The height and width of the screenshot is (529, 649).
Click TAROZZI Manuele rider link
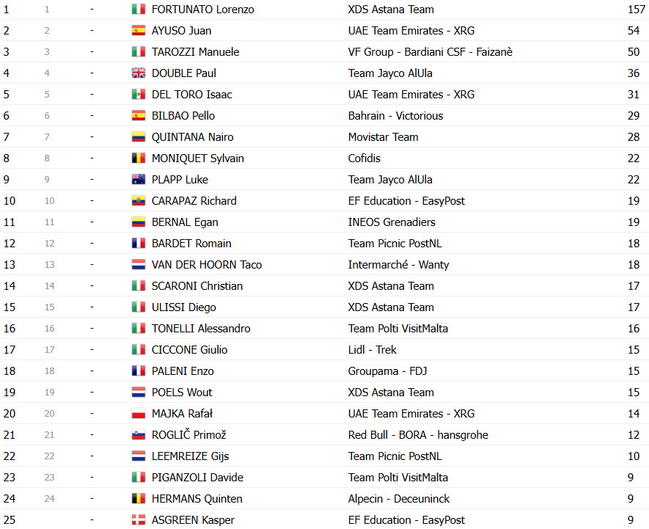[x=195, y=52]
